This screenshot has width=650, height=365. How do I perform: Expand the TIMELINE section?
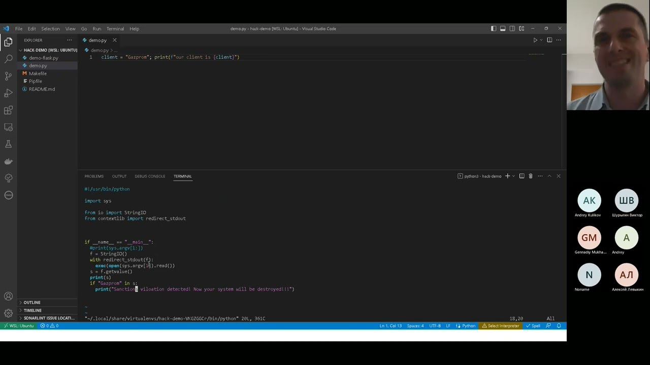pos(48,310)
